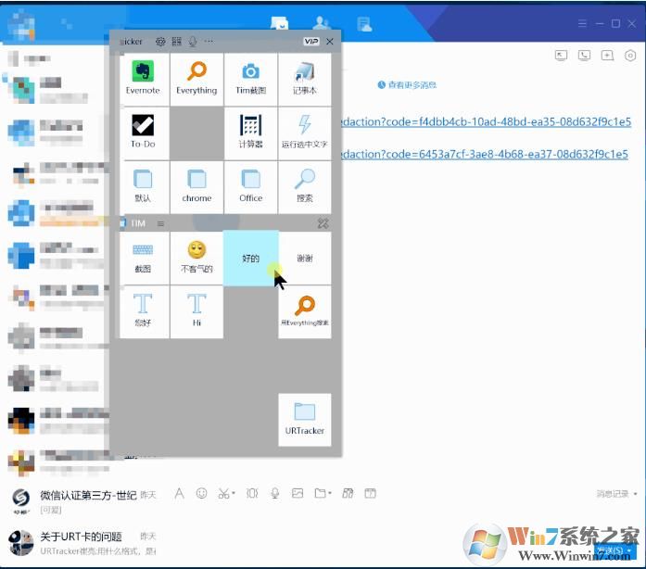Click the user avatar in TIM header
646x569 pixels.
click(x=21, y=25)
